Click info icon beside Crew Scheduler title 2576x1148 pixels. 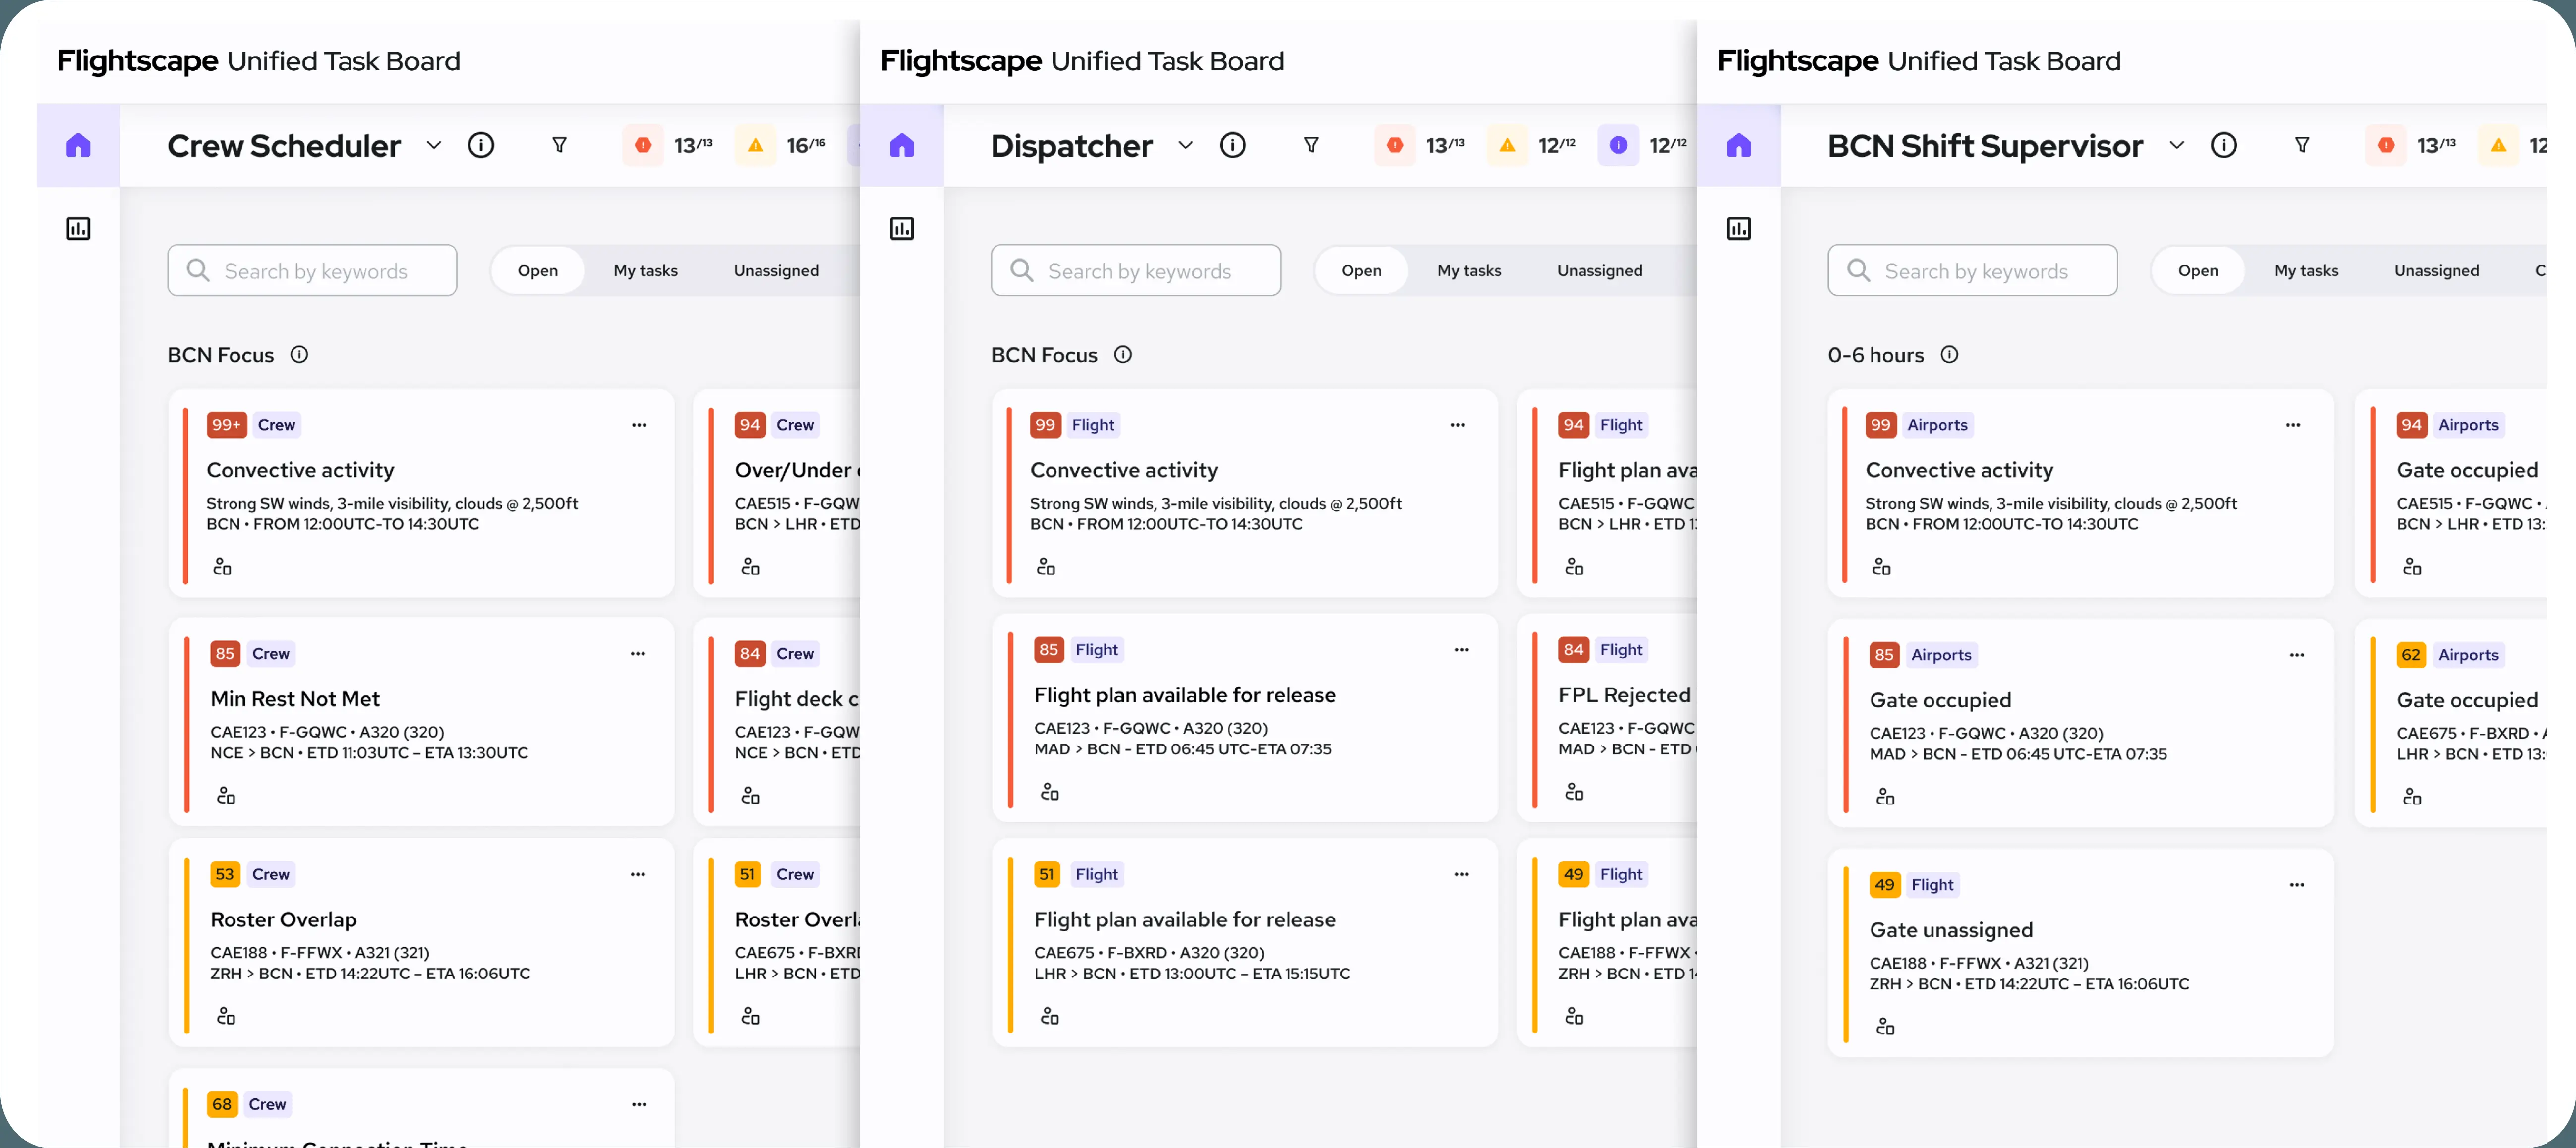click(x=481, y=146)
